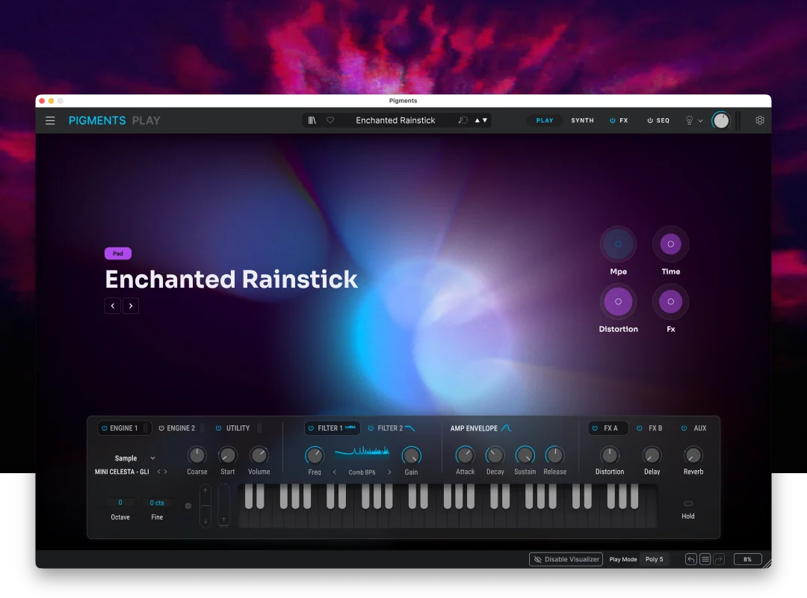Screen dimensions: 807x598
Task: Toggle Filter 1 power button
Action: click(311, 428)
